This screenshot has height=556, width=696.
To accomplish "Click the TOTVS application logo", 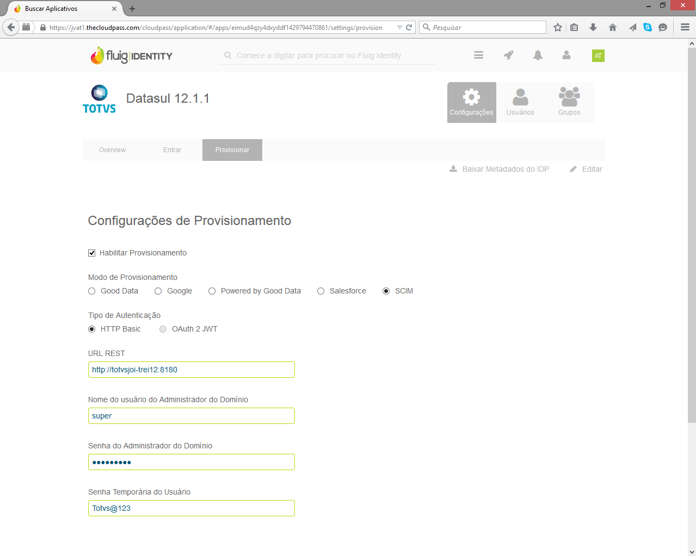I will tap(99, 99).
